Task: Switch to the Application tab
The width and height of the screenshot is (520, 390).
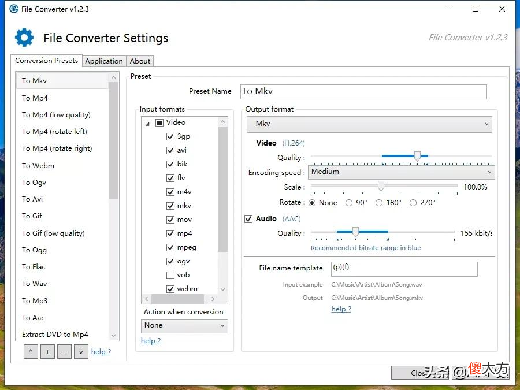Action: point(104,61)
